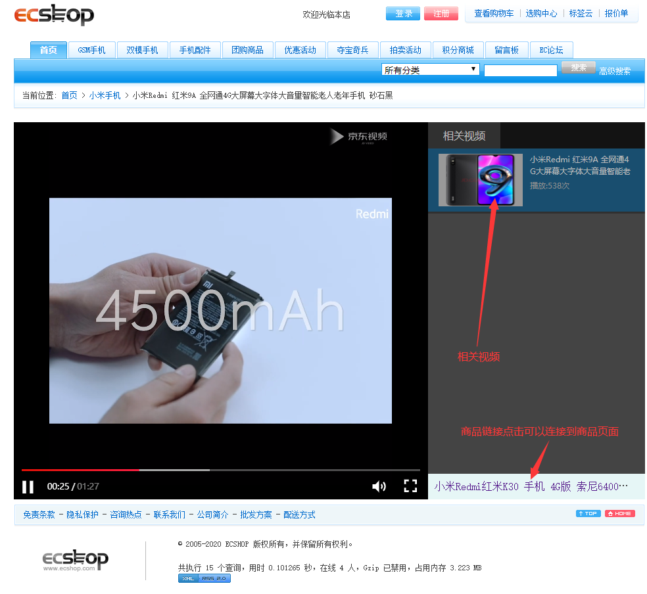The width and height of the screenshot is (647, 594).
Task: Click the 注册 register button
Action: coord(441,13)
